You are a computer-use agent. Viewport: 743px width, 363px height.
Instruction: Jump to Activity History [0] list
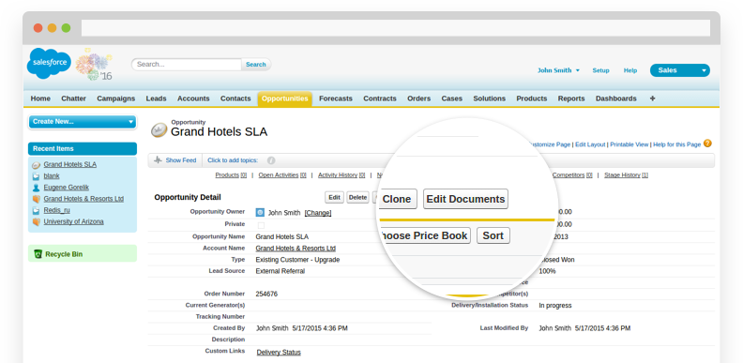pyautogui.click(x=341, y=174)
